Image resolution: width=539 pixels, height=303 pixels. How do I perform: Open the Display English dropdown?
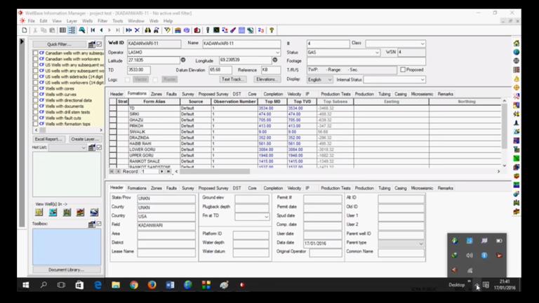click(330, 80)
